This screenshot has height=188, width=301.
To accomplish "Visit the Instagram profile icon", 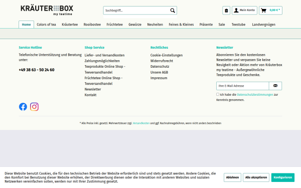I will coord(34,107).
